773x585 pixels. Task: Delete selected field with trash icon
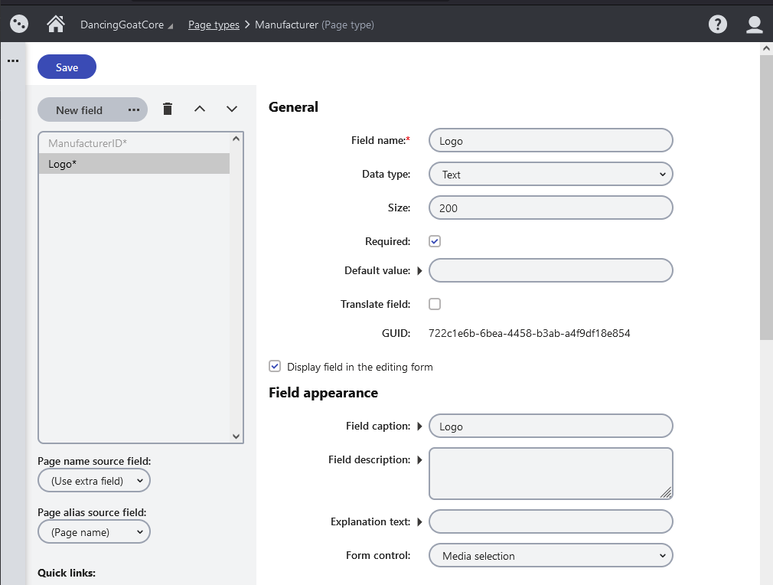(168, 109)
